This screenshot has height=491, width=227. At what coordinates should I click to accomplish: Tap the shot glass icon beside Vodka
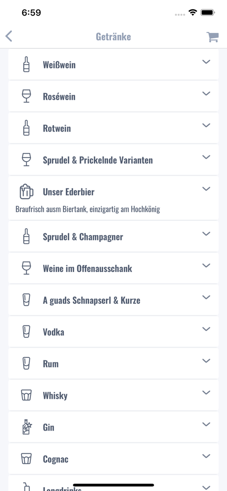(27, 331)
